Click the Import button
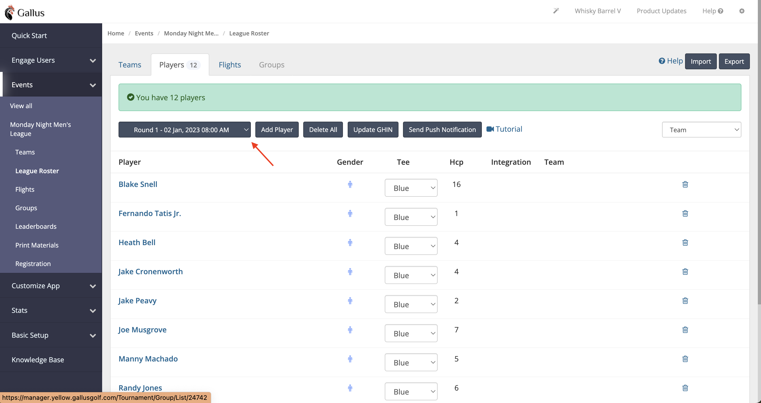Image resolution: width=761 pixels, height=403 pixels. [700, 61]
